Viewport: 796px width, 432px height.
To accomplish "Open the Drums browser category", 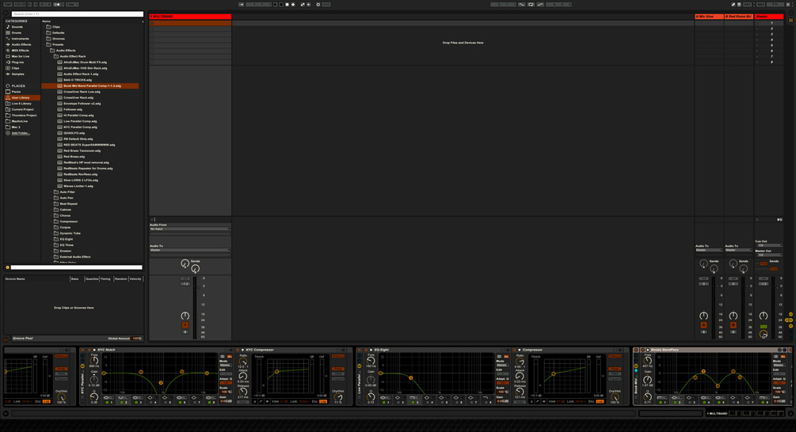I will click(x=16, y=32).
